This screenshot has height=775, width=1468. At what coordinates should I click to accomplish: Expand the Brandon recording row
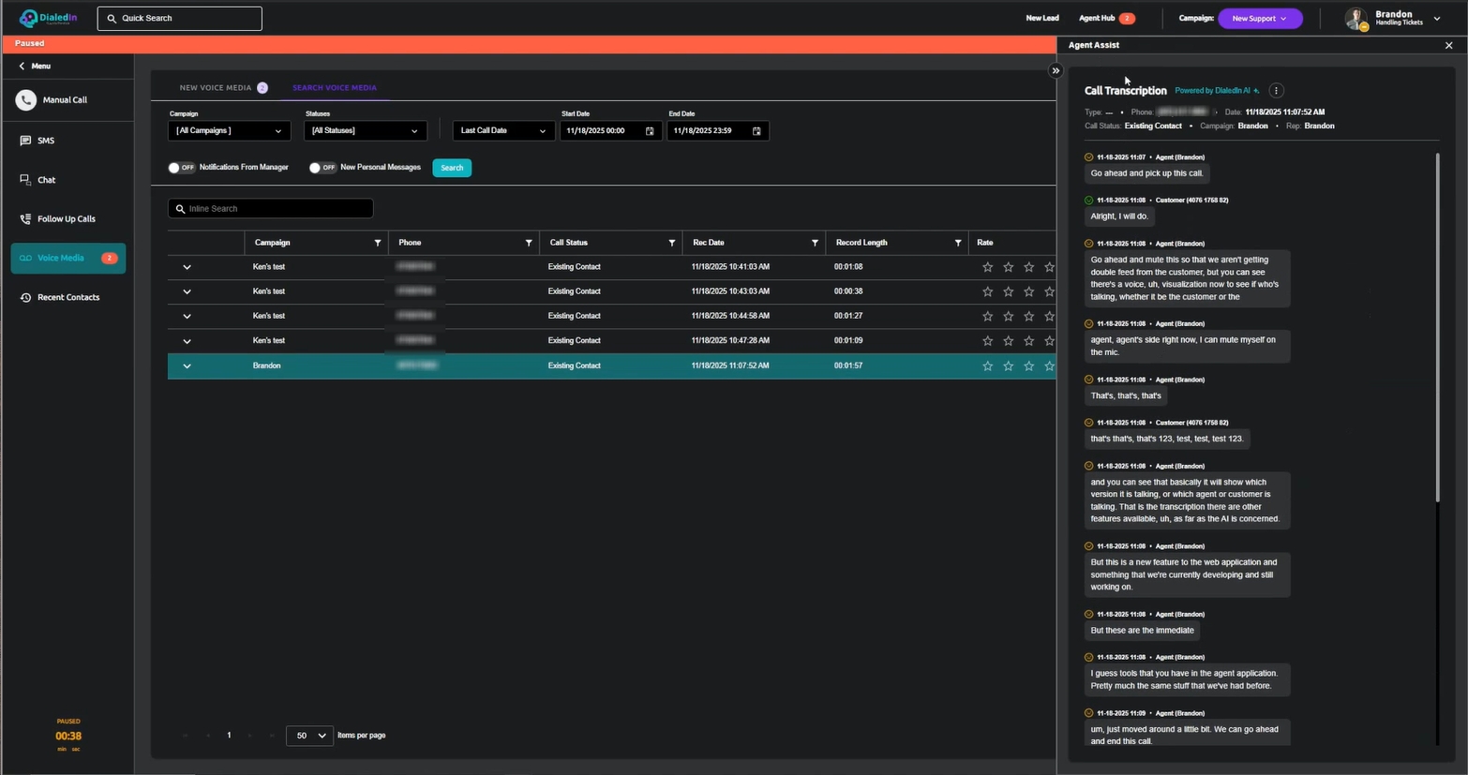pyautogui.click(x=187, y=366)
